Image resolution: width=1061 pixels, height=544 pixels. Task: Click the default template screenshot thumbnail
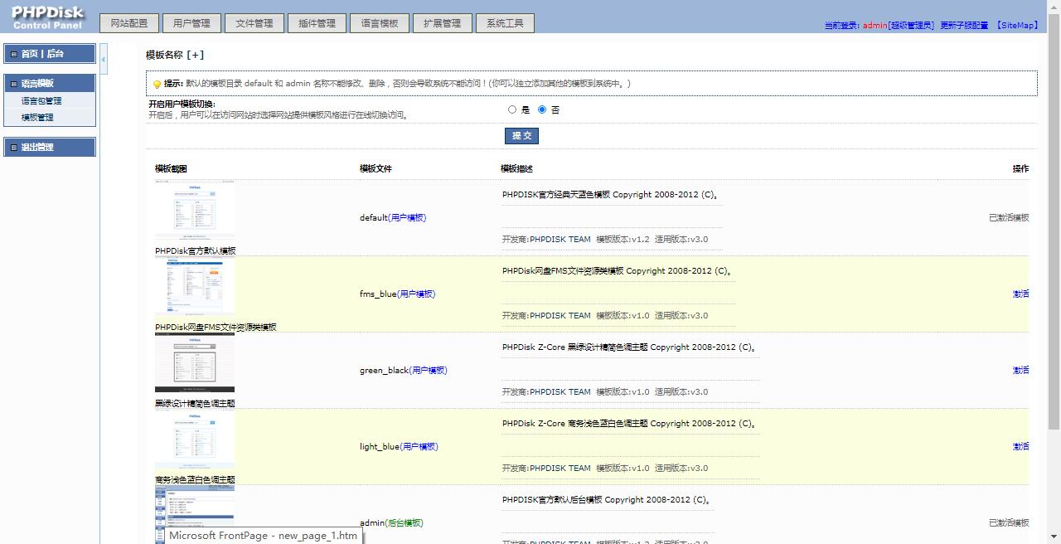pos(195,211)
